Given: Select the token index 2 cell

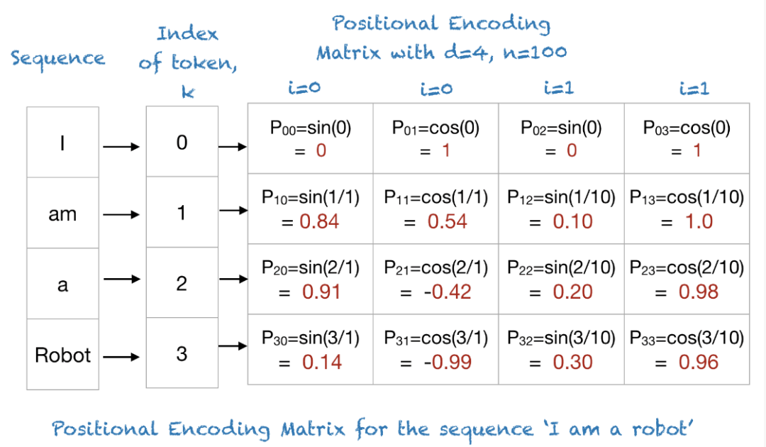Looking at the screenshot, I should [182, 284].
